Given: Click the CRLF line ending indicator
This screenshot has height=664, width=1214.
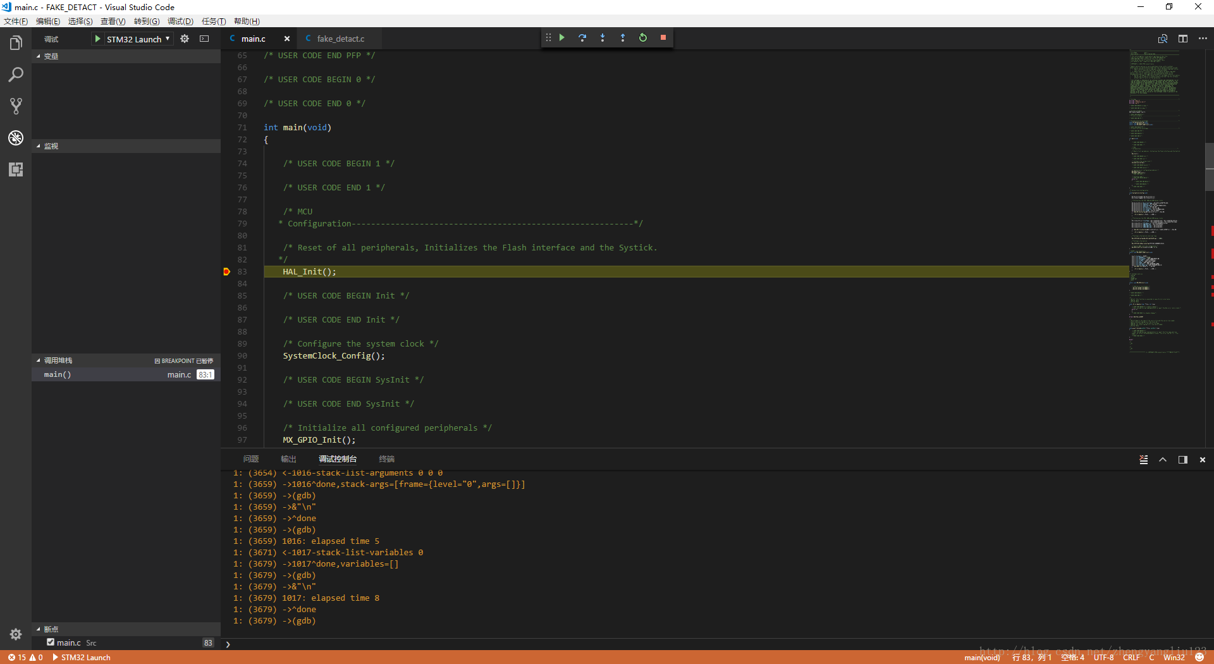Looking at the screenshot, I should coord(1131,658).
